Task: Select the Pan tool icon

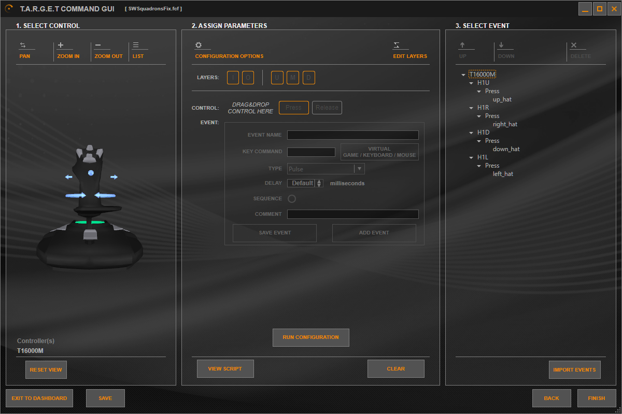Action: (x=23, y=45)
